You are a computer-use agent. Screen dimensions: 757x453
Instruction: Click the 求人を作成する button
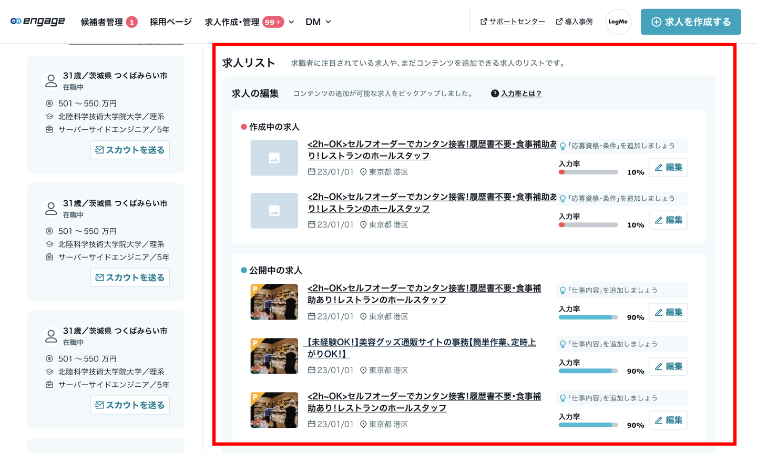(x=691, y=22)
